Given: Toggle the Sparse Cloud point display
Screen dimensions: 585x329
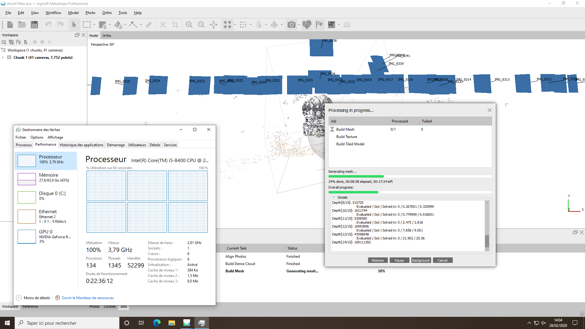Looking at the screenshot, I should pyautogui.click(x=228, y=25).
